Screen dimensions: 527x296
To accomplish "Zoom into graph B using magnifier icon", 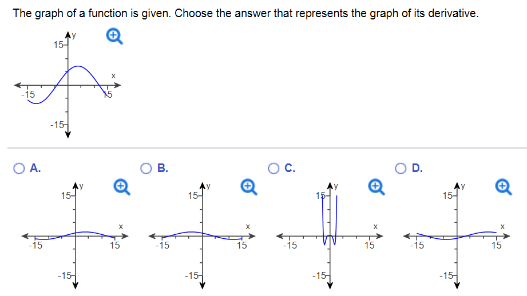I will [x=249, y=187].
